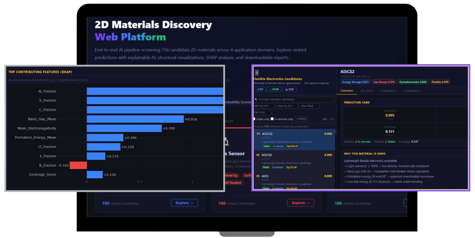The height and width of the screenshot is (238, 475).
Task: Click the PREDICTION CARD heading
Action: click(357, 103)
